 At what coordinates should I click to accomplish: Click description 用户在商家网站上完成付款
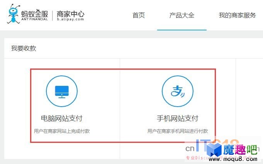(62, 131)
